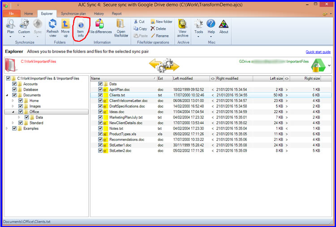Open the Tools menu button

tap(198, 28)
